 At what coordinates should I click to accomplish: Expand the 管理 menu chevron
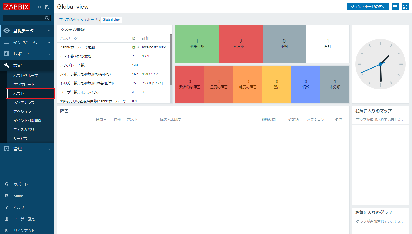coord(49,149)
